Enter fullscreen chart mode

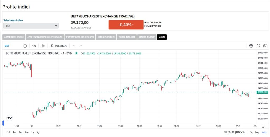tap(258, 46)
